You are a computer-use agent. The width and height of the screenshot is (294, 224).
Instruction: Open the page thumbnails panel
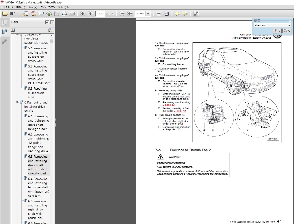(5, 22)
